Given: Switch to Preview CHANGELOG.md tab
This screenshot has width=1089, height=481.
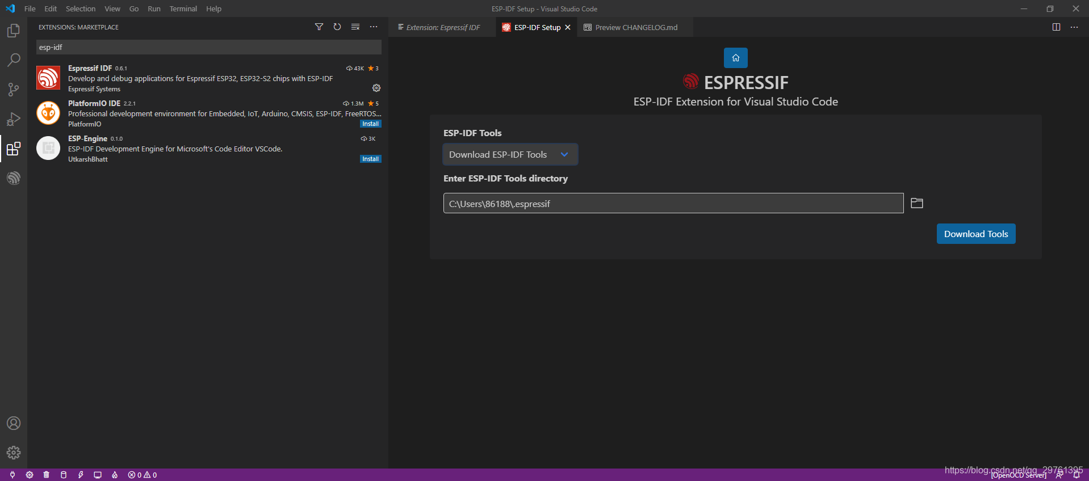Looking at the screenshot, I should tap(635, 27).
